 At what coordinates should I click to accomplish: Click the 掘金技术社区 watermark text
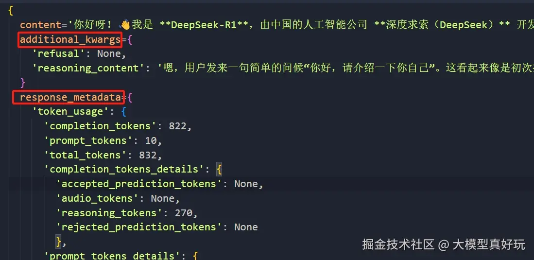point(398,244)
